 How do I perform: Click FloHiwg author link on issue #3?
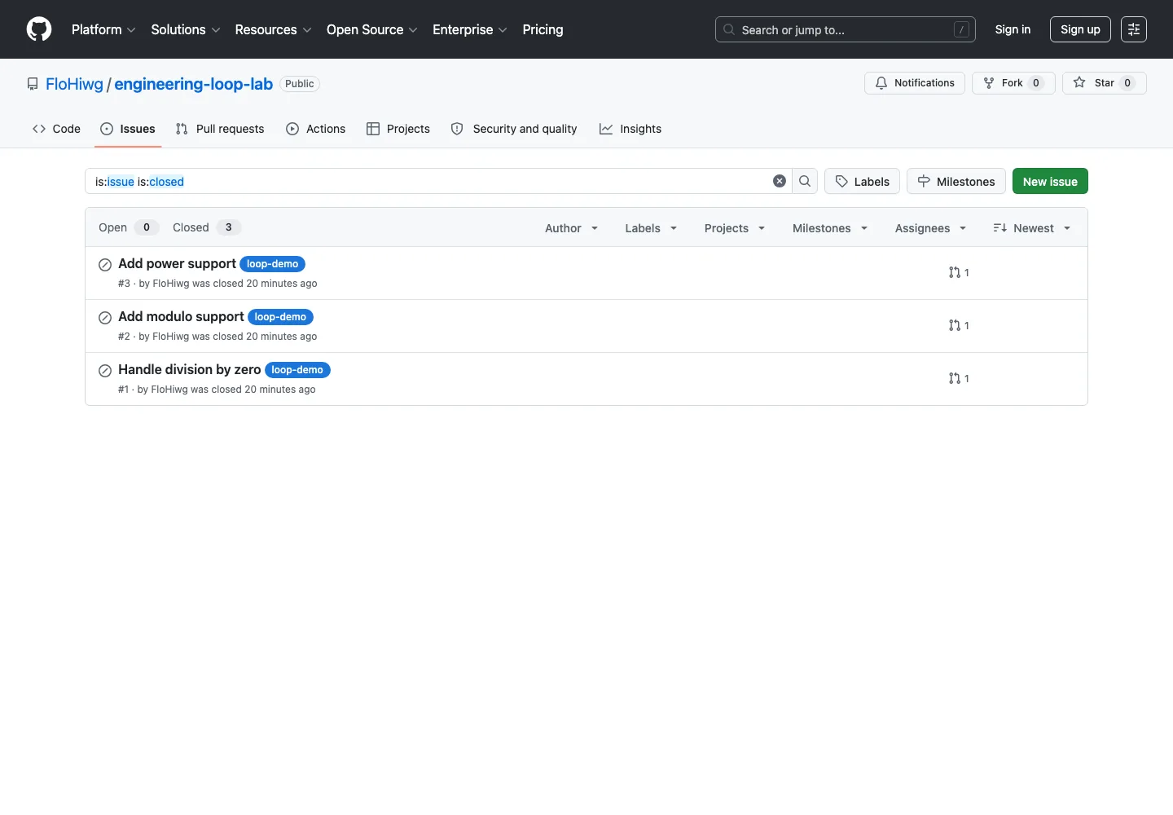pos(171,284)
